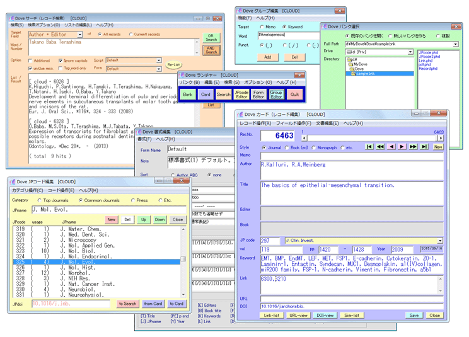Go to next record arrow icon
Screen dimensions: 469x337
coord(402,147)
